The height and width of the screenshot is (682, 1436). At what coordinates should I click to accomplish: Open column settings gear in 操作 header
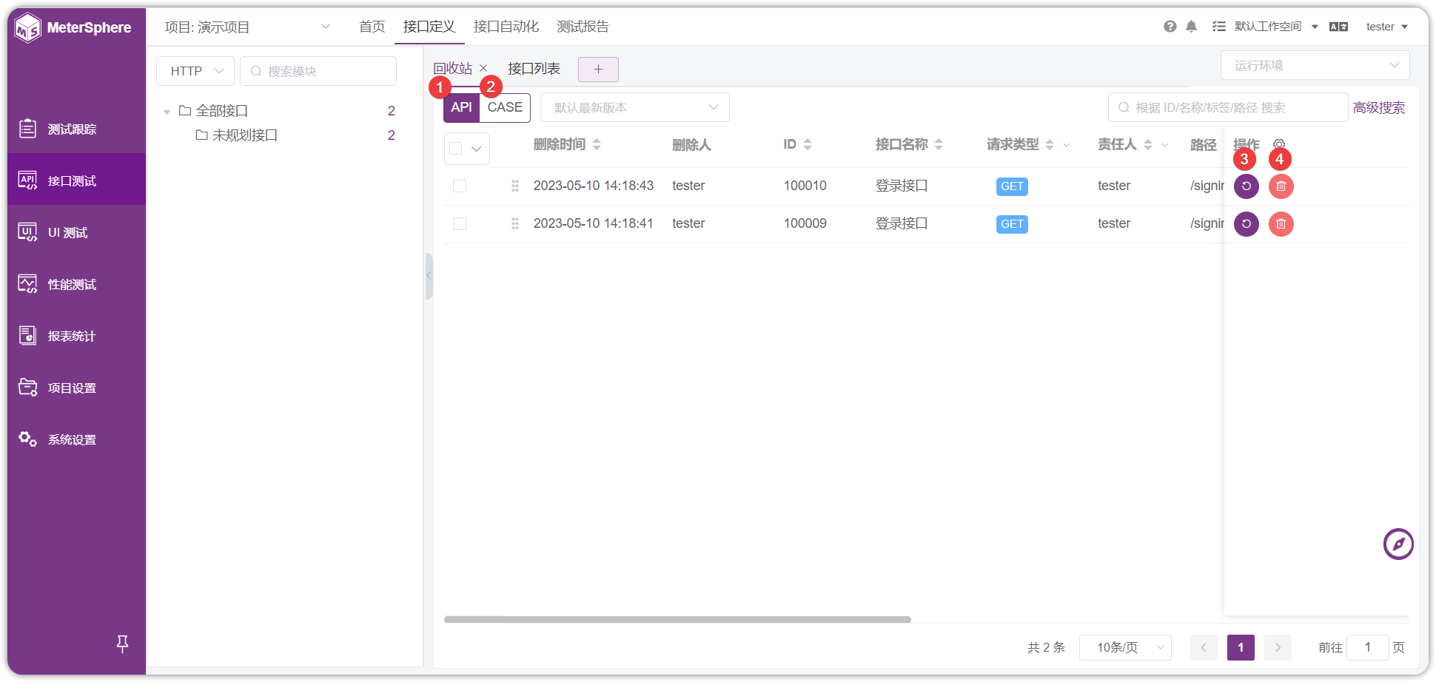(x=1279, y=144)
